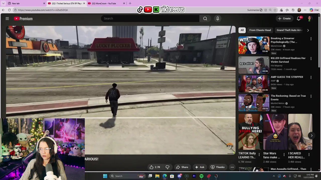Open browser settings ellipsis menu
The image size is (321, 180).
coord(305,10)
